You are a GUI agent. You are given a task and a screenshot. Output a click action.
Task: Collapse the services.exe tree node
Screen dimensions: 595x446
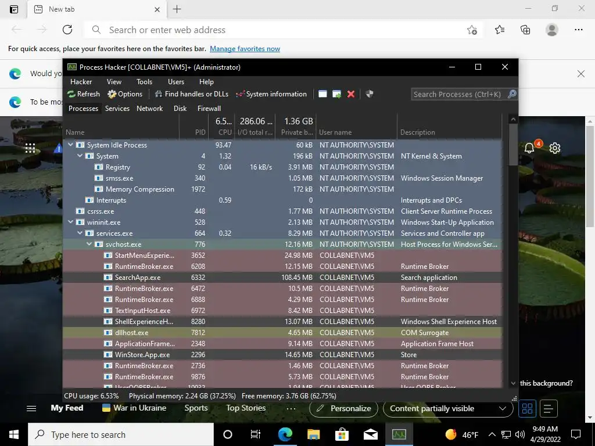coord(80,233)
